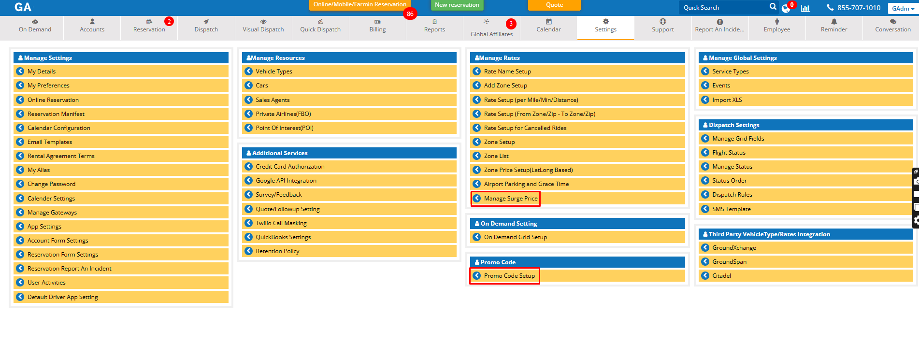The width and height of the screenshot is (919, 358).
Task: Click the Visual Dispatch eye icon
Action: click(x=263, y=22)
